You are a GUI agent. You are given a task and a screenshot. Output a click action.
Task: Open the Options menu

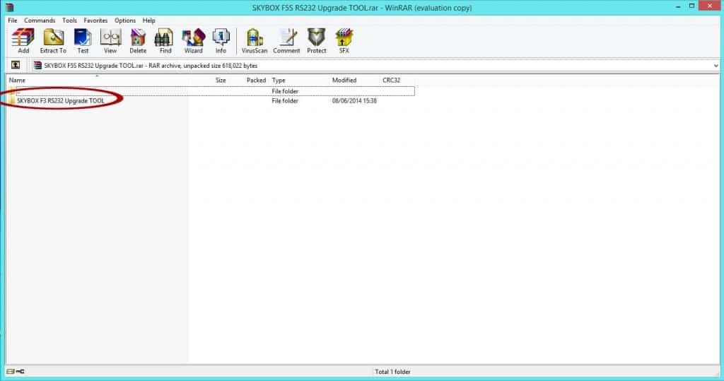(x=125, y=20)
